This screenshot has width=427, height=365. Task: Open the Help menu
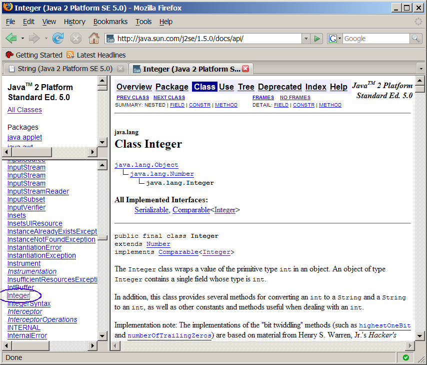tap(166, 22)
